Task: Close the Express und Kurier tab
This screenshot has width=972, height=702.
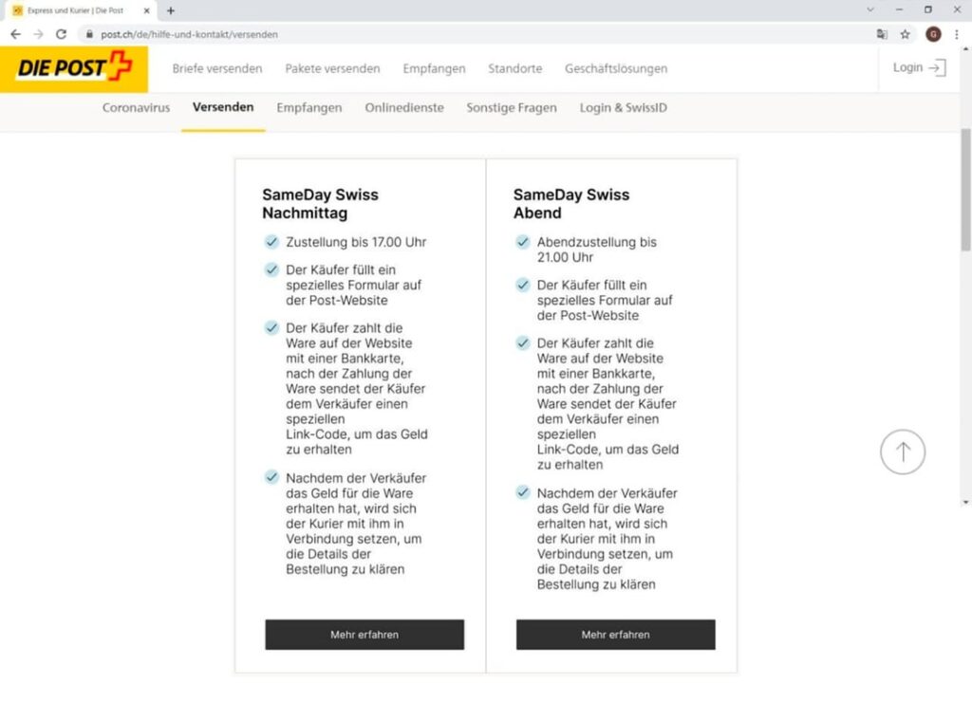Action: 147,10
